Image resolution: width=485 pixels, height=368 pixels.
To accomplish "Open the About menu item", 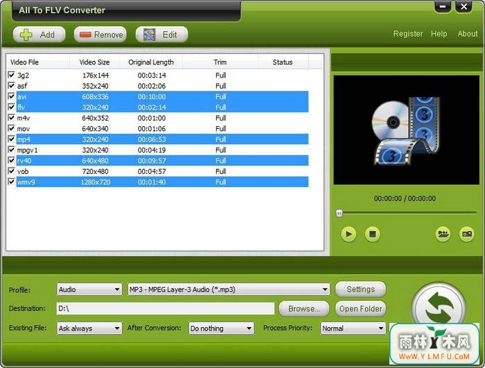I will pyautogui.click(x=468, y=34).
